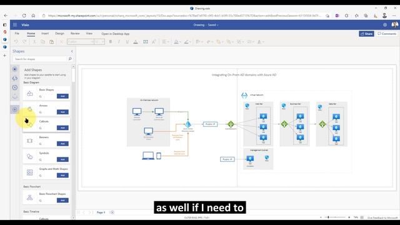The height and width of the screenshot is (225, 400).
Task: Open the text alignment dropdown
Action: point(166,42)
